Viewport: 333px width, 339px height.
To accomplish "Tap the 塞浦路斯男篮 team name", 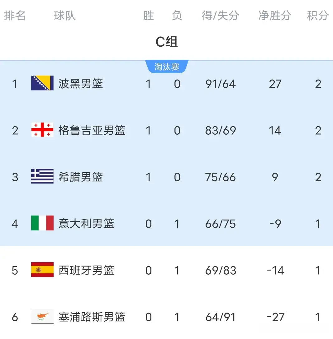I will click(92, 317).
